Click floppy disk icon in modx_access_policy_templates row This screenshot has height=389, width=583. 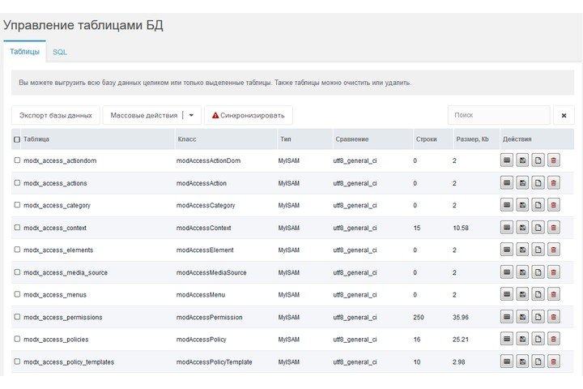point(522,361)
